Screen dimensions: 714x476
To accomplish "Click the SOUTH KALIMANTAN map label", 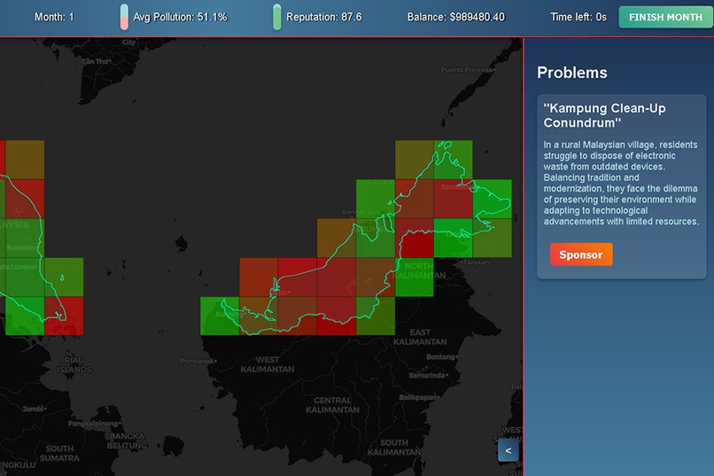I will click(x=394, y=448).
